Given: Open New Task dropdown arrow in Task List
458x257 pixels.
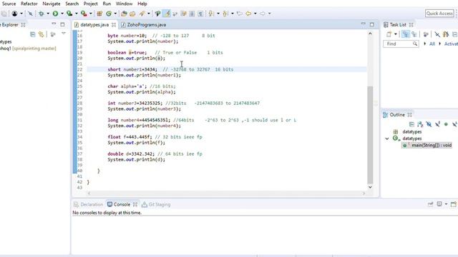Looking at the screenshot, I should (396, 34).
